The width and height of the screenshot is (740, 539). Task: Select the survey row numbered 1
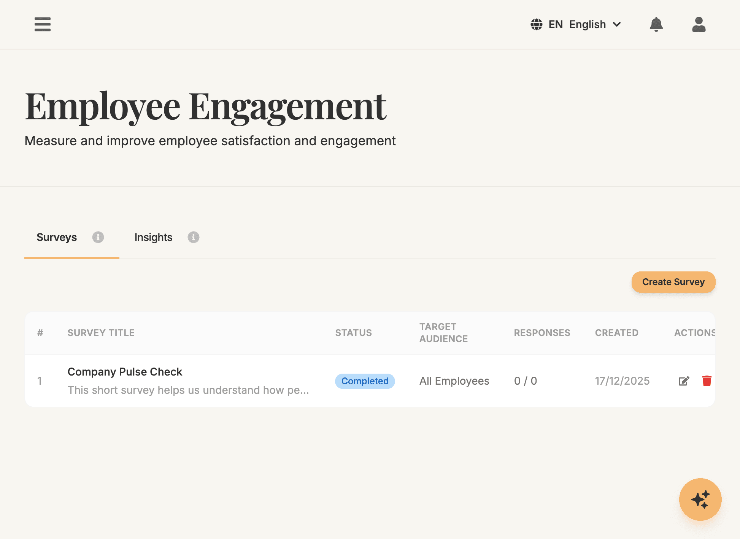40,381
